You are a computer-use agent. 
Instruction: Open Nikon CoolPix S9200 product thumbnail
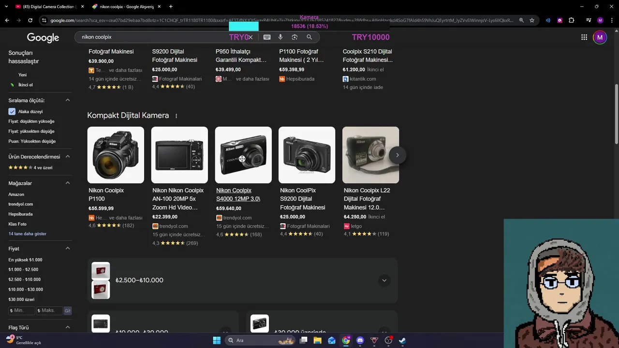[307, 155]
